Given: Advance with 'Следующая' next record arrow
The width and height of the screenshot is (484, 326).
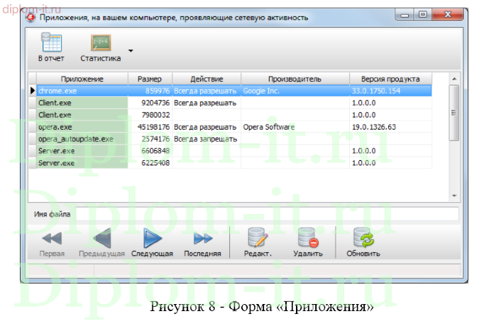Looking at the screenshot, I should point(152,239).
